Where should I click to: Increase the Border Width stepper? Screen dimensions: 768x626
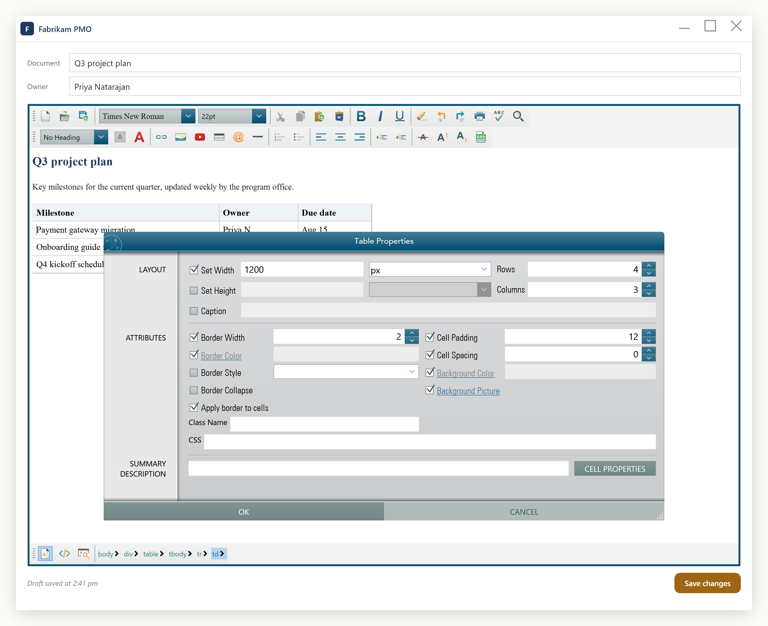pyautogui.click(x=411, y=333)
